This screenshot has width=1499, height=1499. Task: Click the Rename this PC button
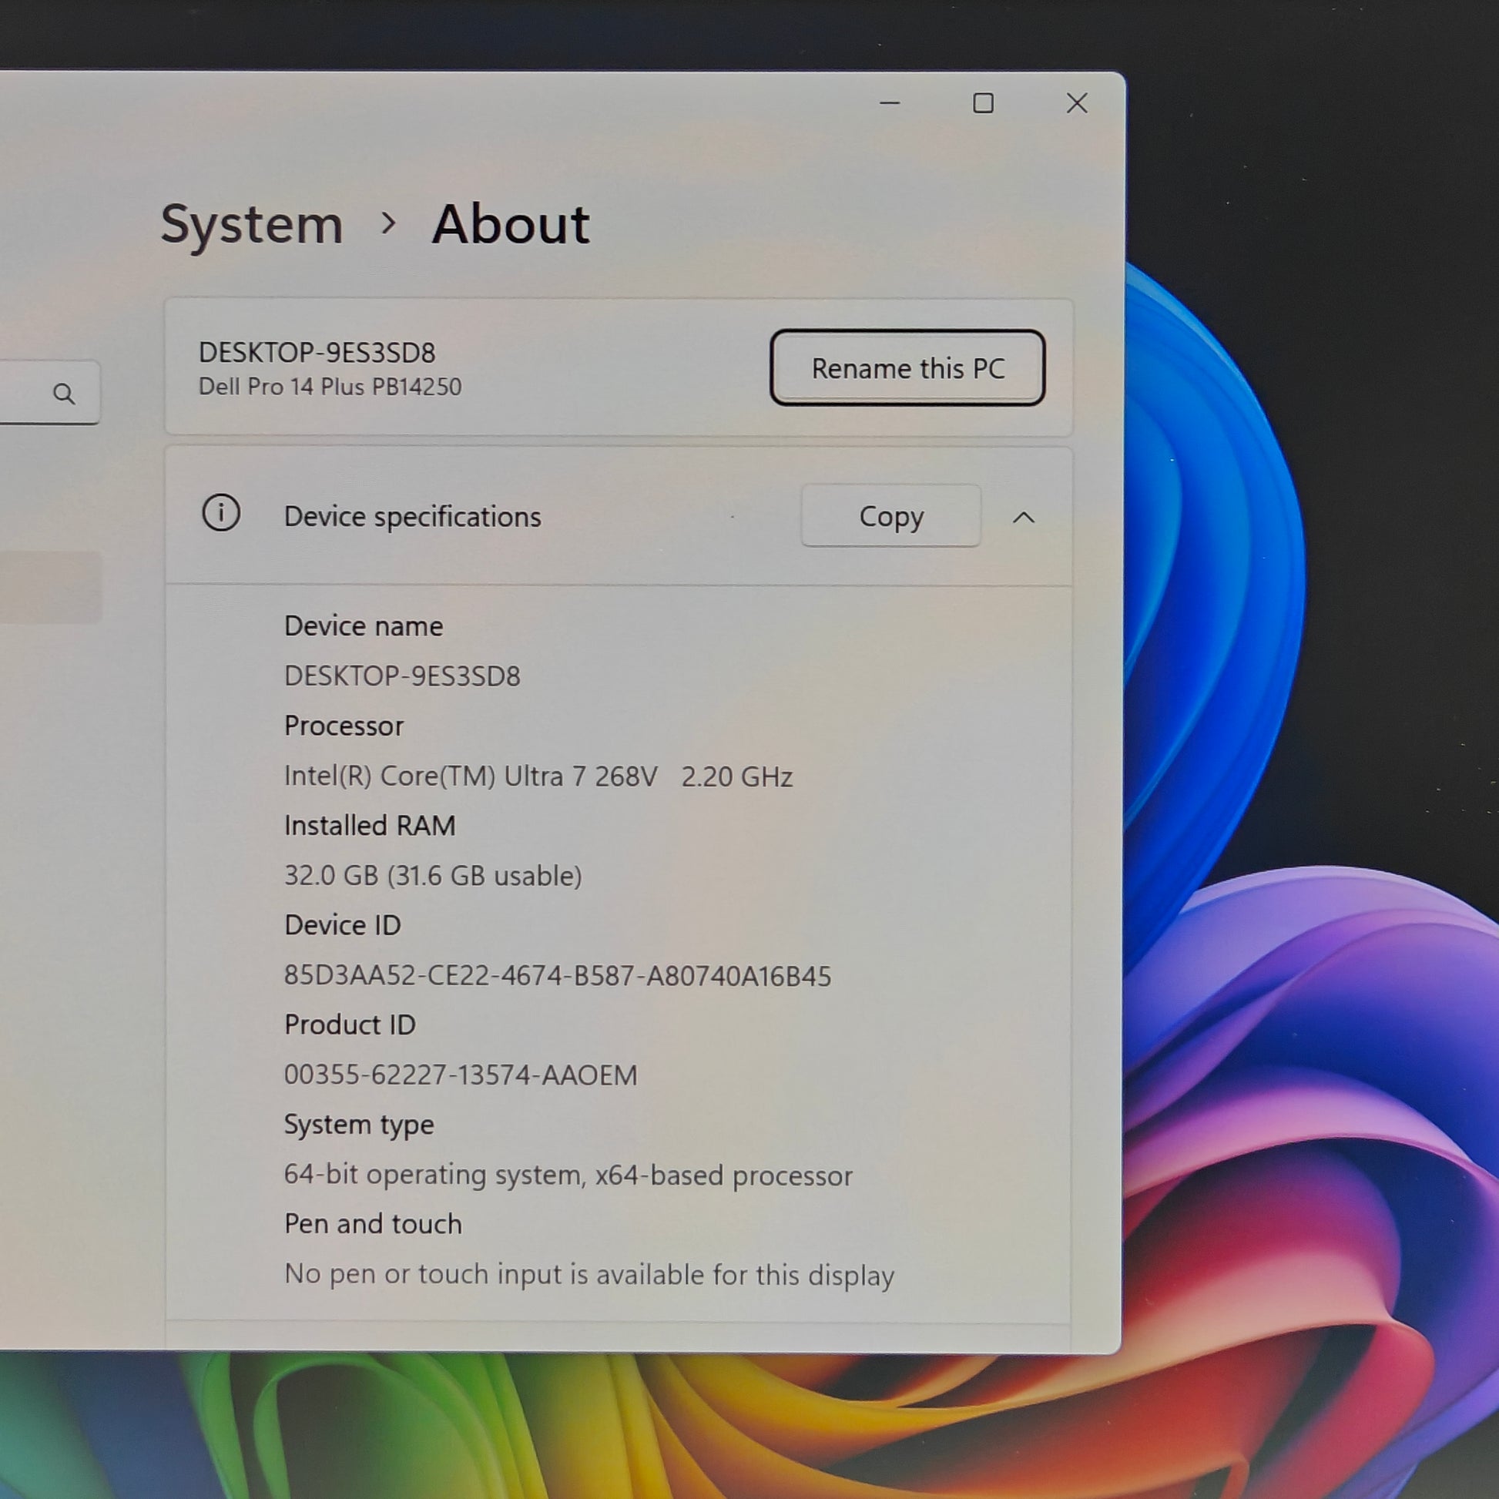pyautogui.click(x=907, y=367)
